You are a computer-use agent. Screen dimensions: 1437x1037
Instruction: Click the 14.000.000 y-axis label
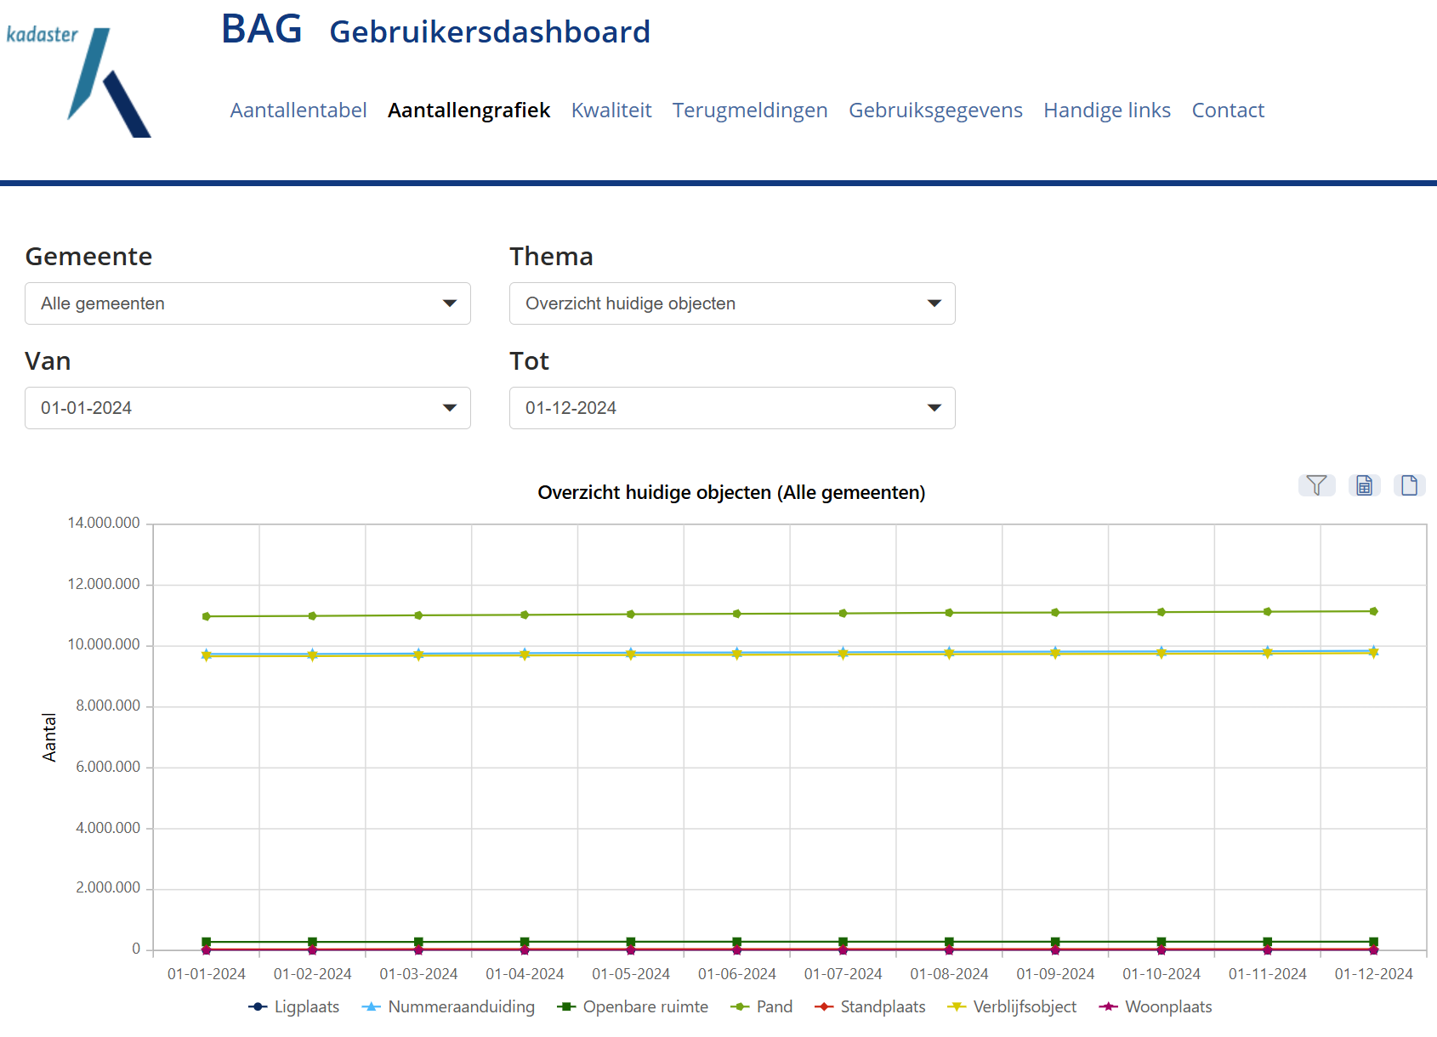click(x=104, y=523)
